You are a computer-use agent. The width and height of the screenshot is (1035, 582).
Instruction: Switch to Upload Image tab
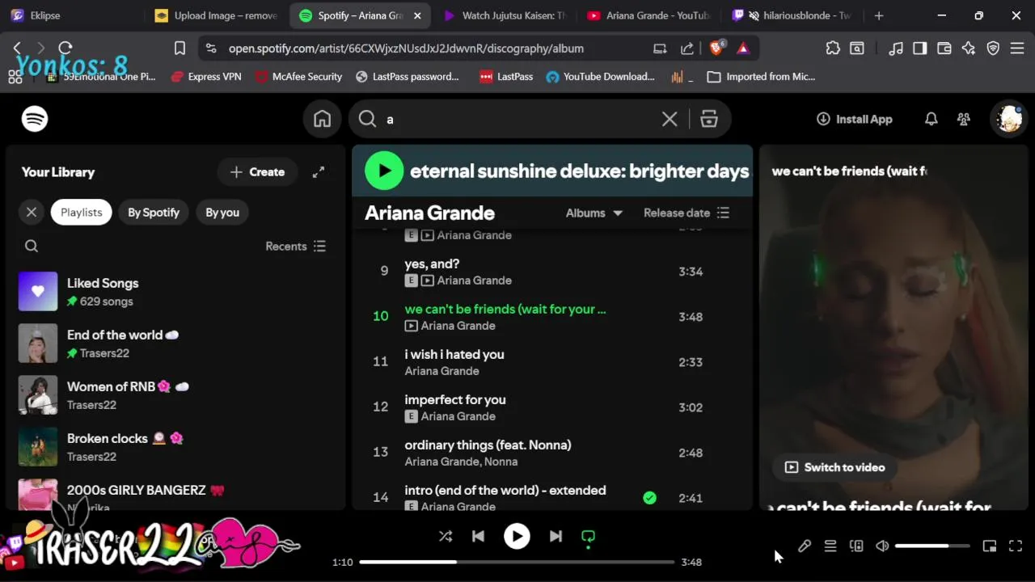coord(217,15)
